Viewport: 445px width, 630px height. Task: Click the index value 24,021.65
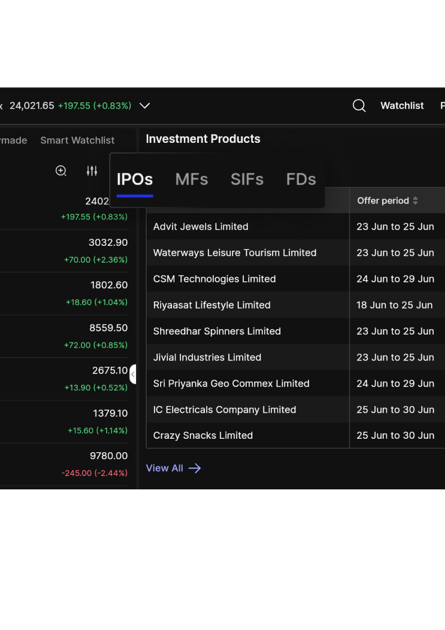pos(31,106)
